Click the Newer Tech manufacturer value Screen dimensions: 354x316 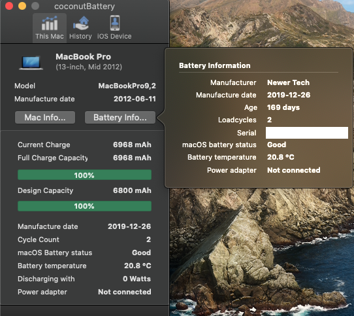(288, 82)
